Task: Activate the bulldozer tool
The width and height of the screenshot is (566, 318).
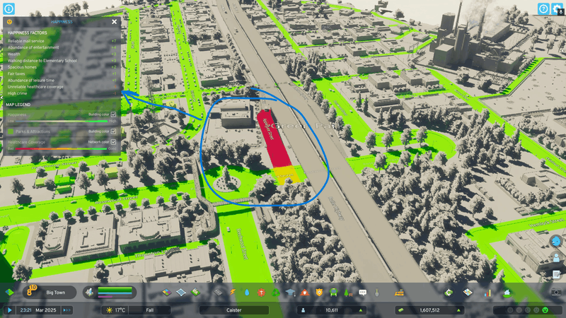Action: tap(399, 293)
